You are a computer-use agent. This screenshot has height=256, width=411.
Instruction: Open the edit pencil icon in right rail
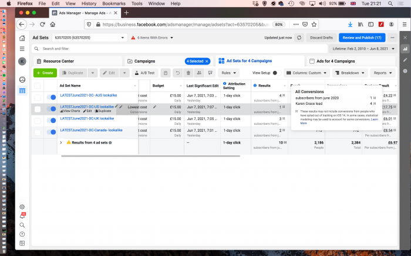pos(405,60)
